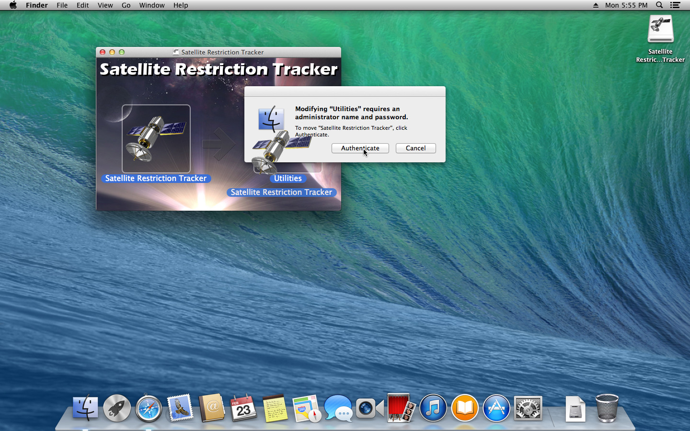Open the Go menu
690x431 pixels.
click(x=126, y=5)
